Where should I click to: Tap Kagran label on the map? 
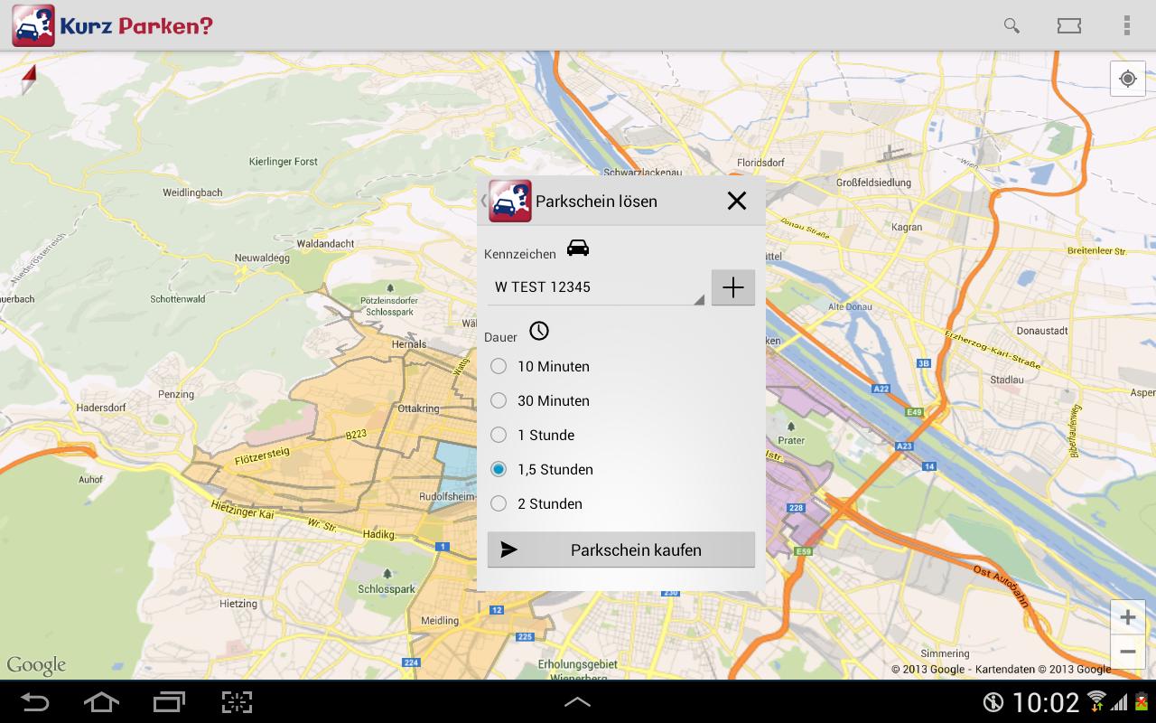[907, 228]
